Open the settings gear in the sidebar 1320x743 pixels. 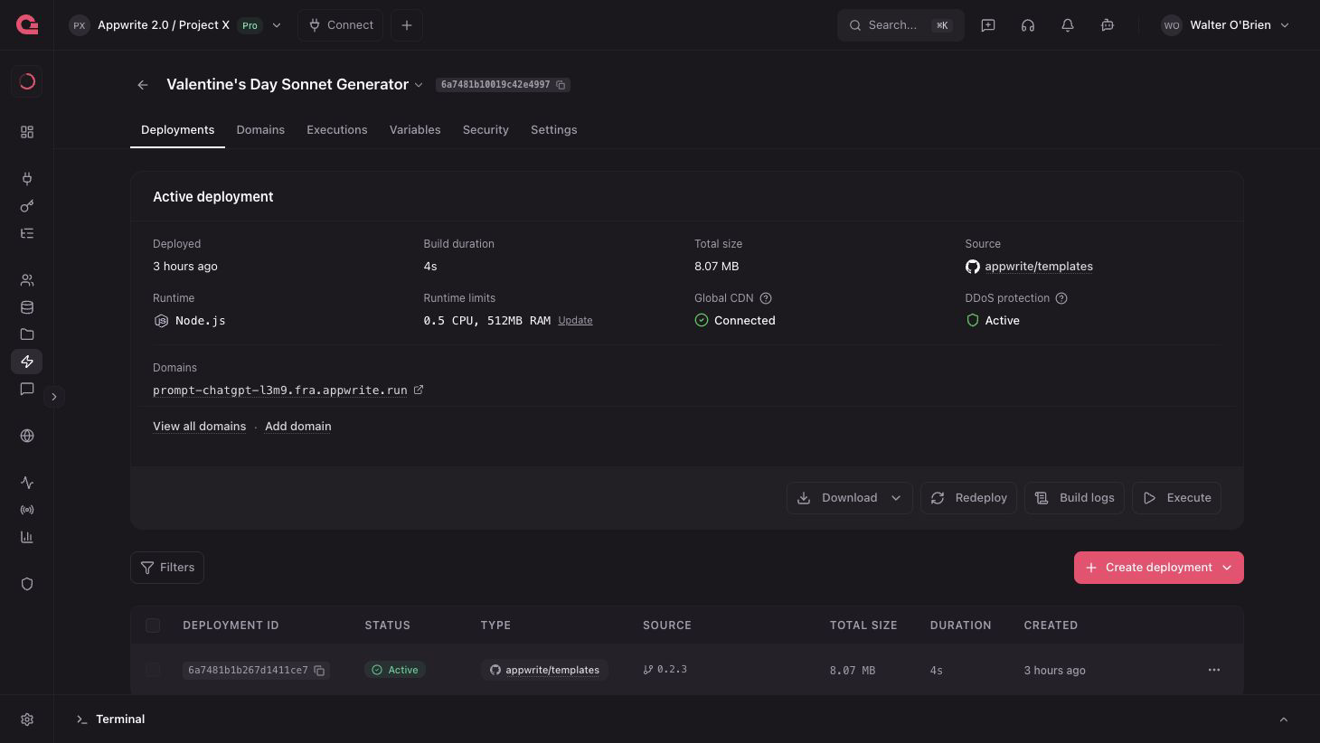click(x=27, y=719)
